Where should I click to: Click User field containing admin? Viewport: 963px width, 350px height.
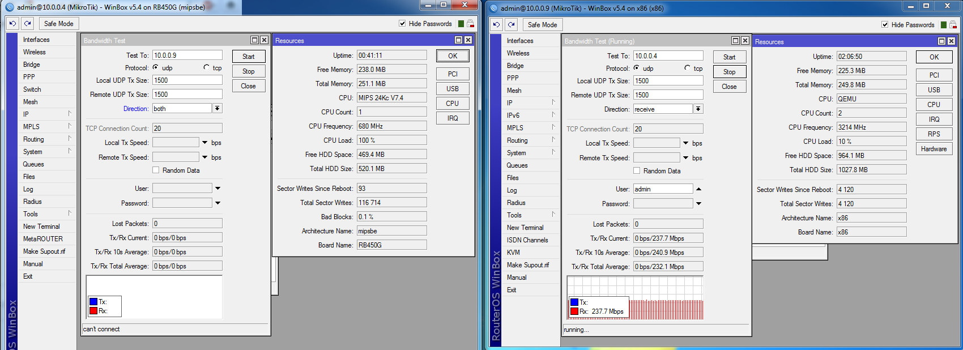pos(663,189)
